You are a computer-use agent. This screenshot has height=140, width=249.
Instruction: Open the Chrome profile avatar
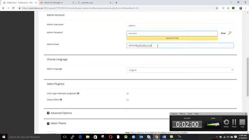point(240,8)
